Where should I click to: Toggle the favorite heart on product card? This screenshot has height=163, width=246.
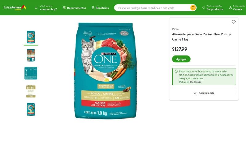coord(233,22)
